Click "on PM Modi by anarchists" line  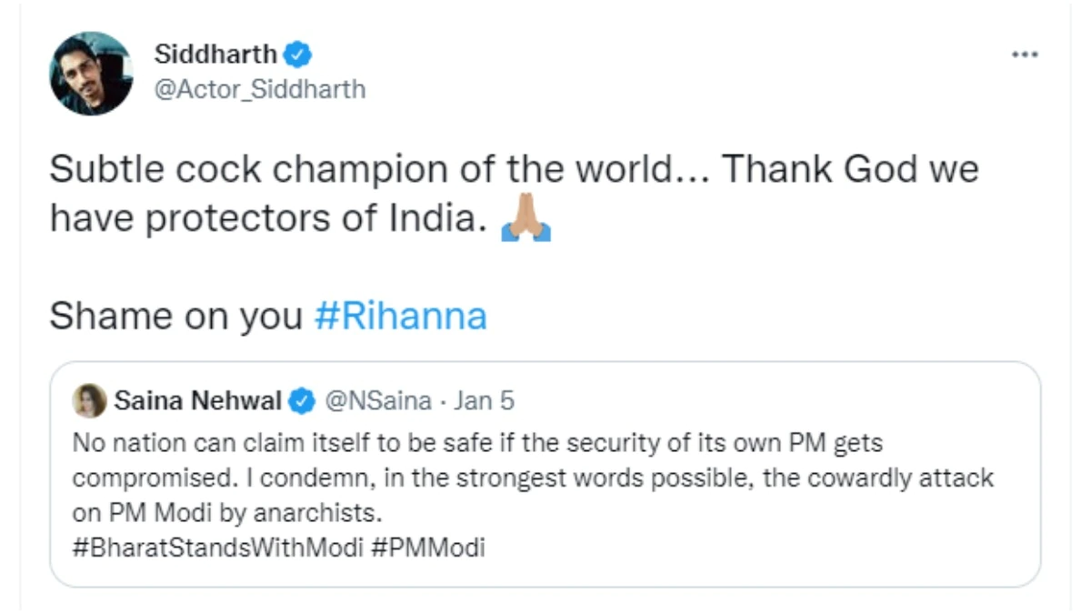click(225, 513)
